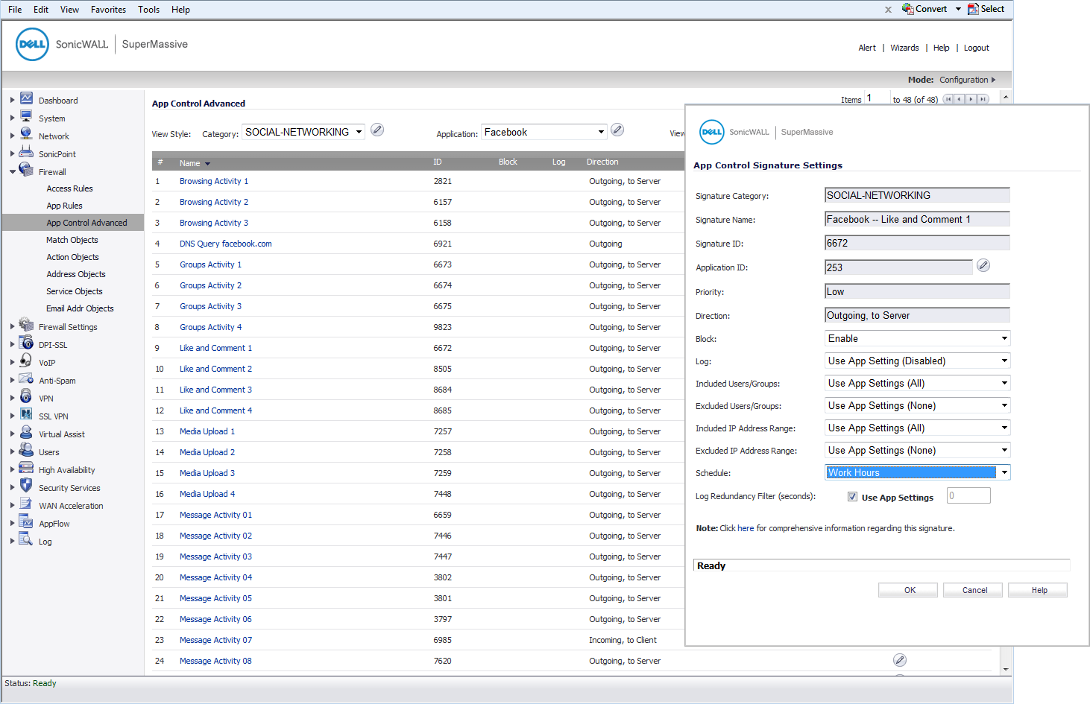Expand the Network tree section

point(13,136)
